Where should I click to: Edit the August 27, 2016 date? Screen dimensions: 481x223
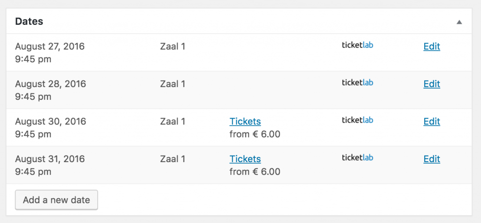click(432, 46)
